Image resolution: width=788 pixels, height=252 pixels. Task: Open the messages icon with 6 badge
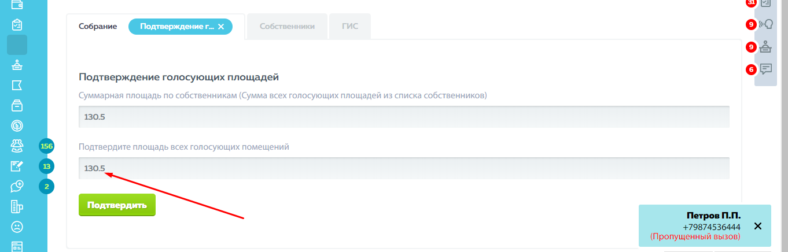pos(766,69)
